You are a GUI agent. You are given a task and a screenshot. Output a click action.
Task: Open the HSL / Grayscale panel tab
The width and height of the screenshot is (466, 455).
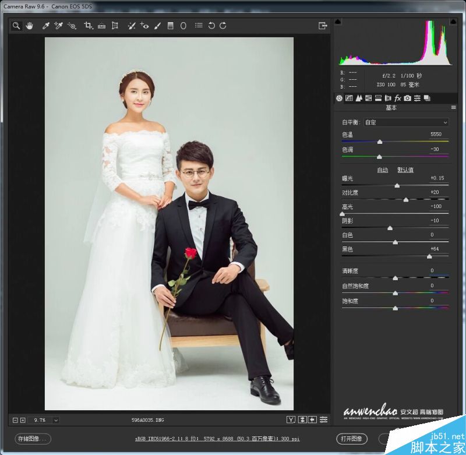tap(369, 98)
